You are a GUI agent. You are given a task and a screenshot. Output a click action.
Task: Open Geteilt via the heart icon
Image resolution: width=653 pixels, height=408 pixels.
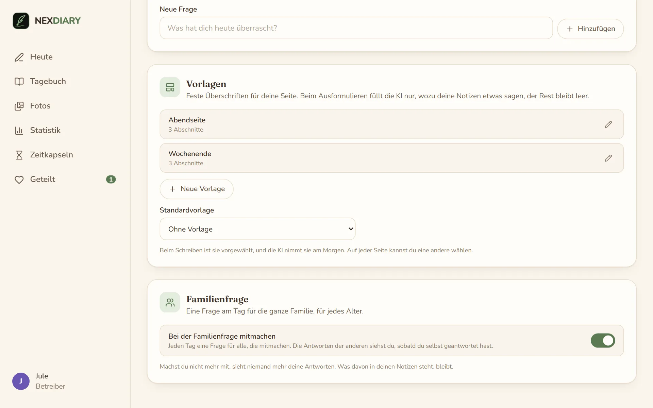[19, 180]
